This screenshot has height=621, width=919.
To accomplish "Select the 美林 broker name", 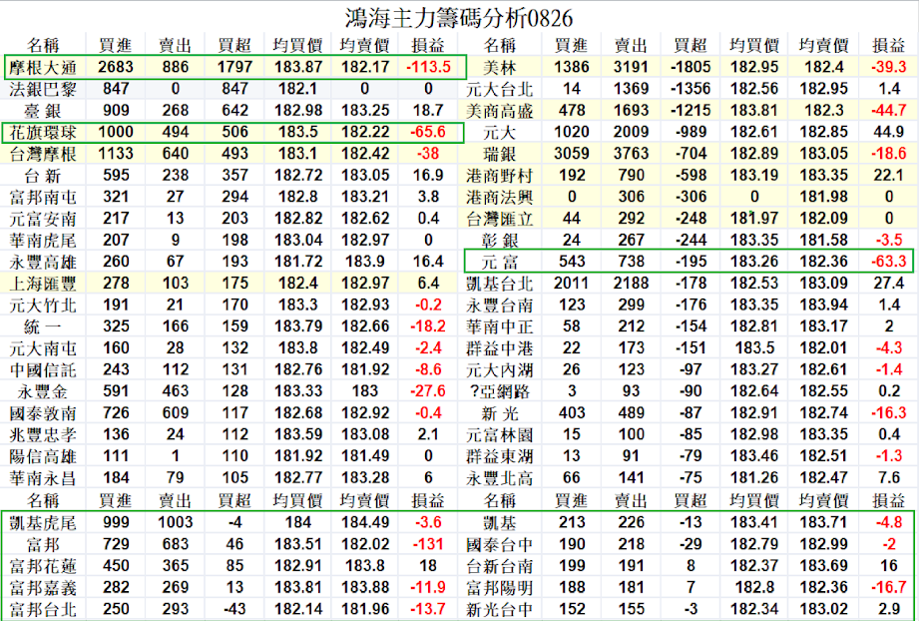I will pyautogui.click(x=499, y=68).
